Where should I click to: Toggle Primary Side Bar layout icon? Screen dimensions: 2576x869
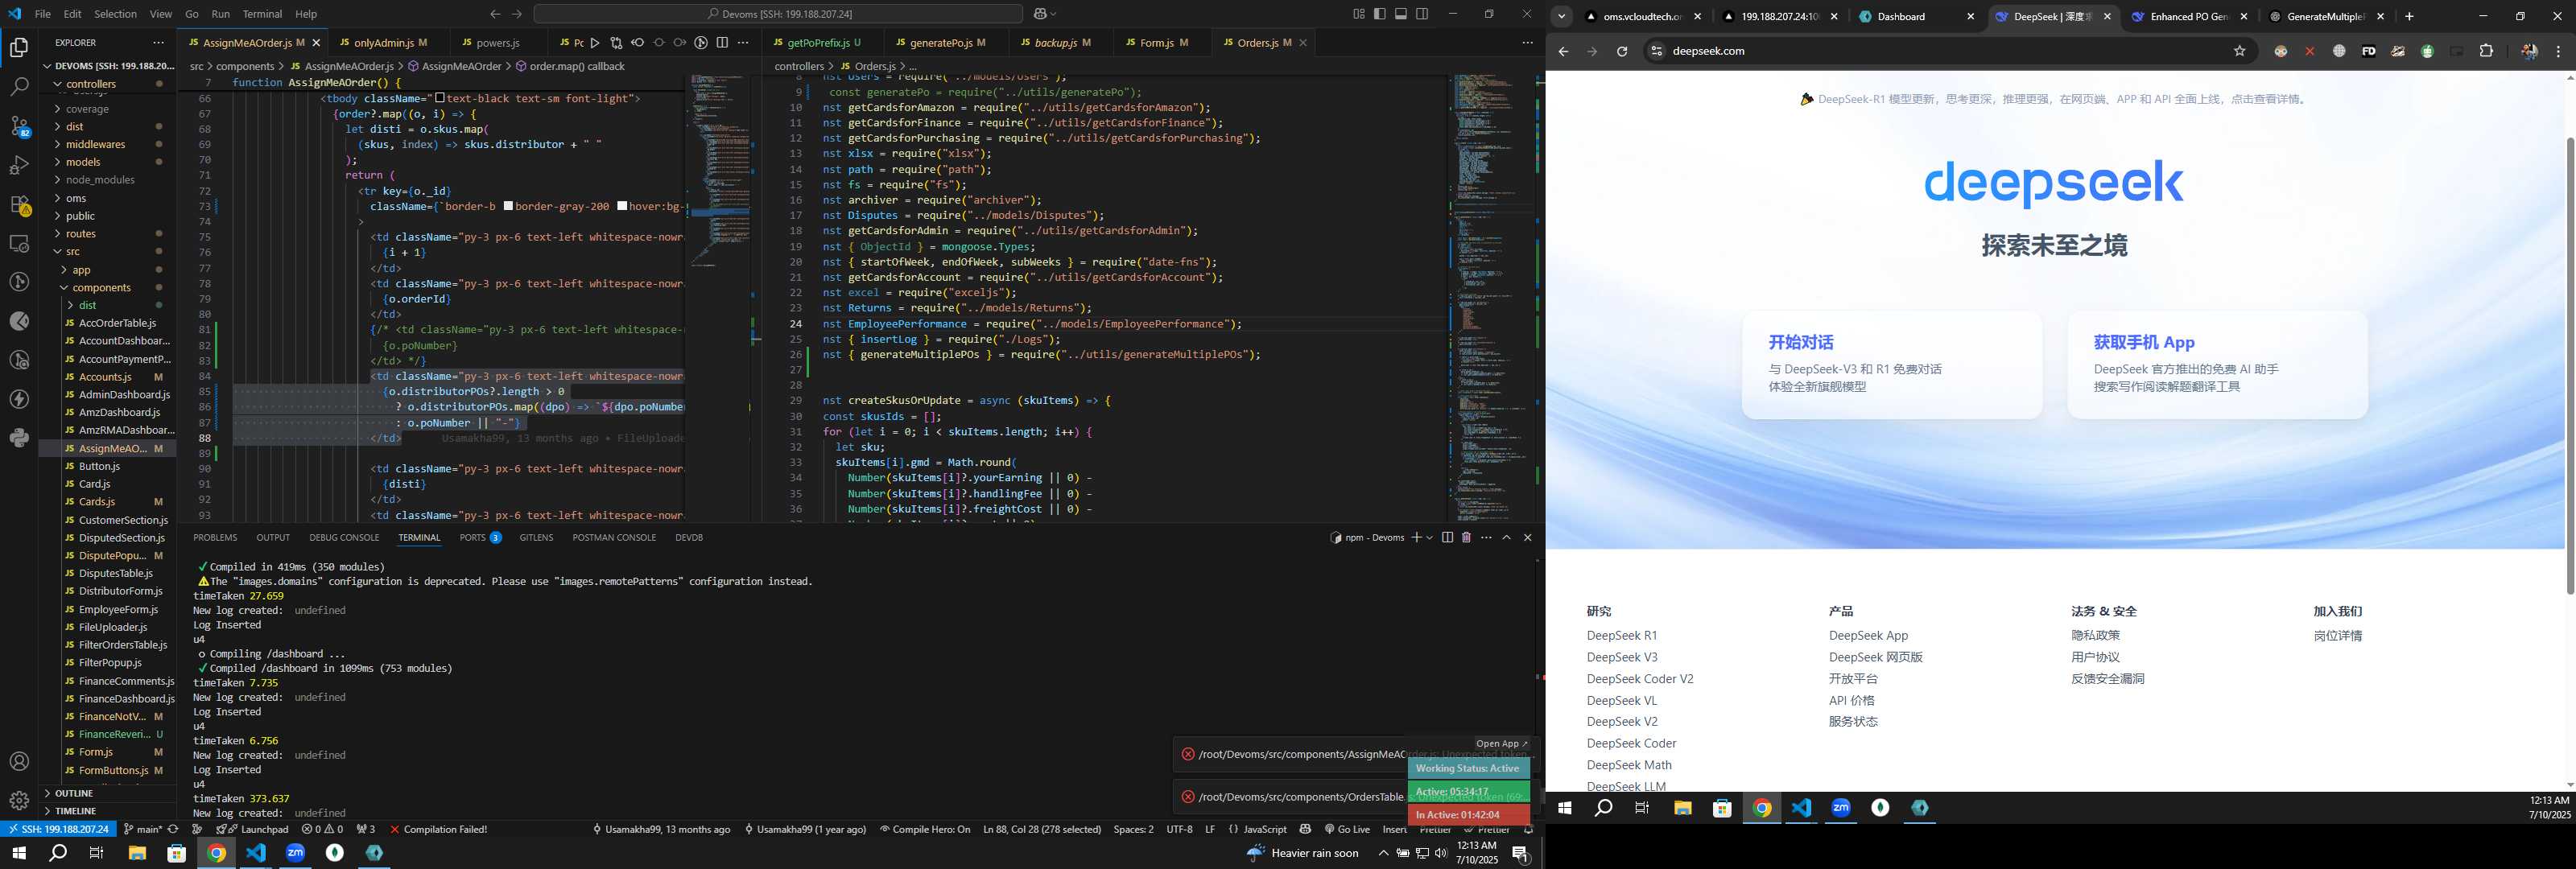1380,14
